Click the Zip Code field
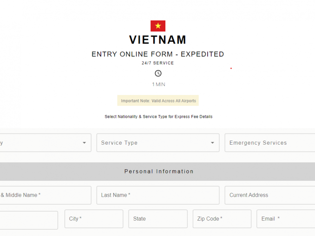Viewport: 315px width, 236px height. point(222,219)
